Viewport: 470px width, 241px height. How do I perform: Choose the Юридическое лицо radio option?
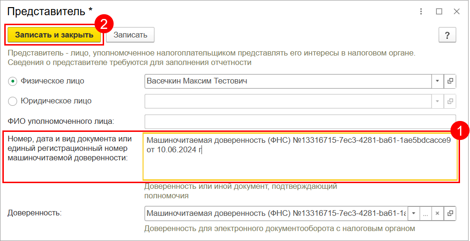click(x=13, y=101)
